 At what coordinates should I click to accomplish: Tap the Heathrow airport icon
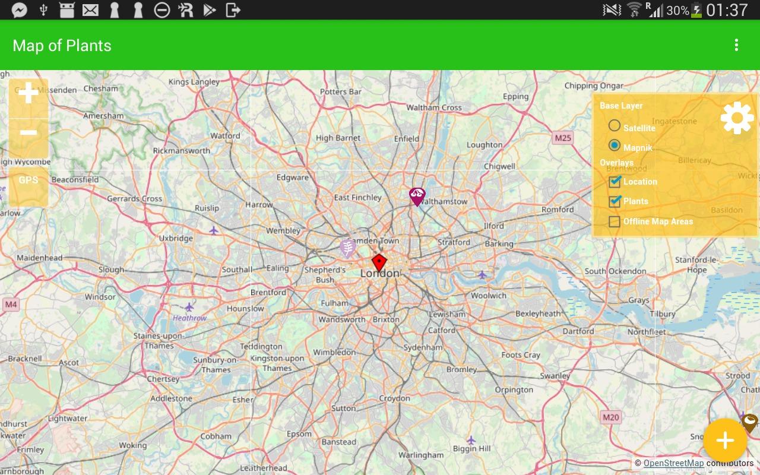coord(189,307)
